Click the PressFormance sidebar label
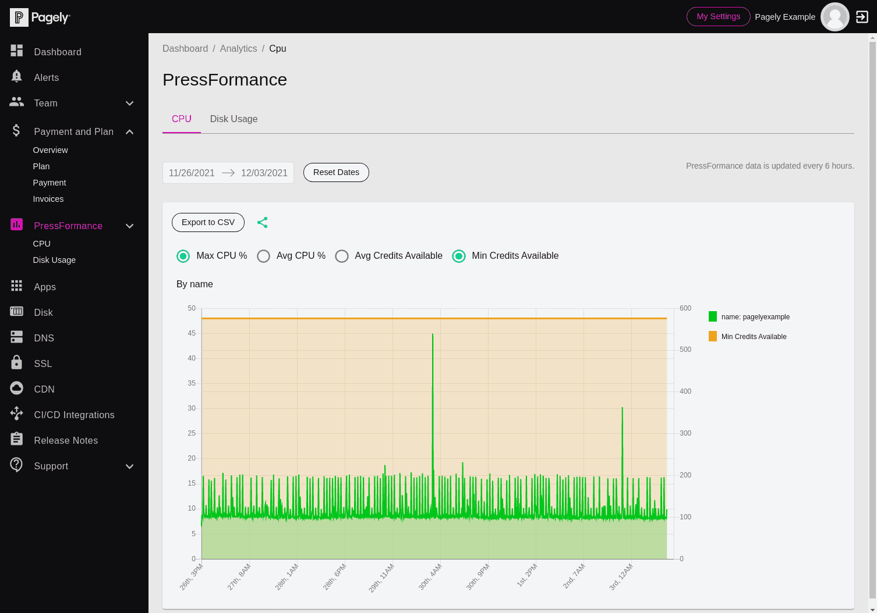 (68, 226)
